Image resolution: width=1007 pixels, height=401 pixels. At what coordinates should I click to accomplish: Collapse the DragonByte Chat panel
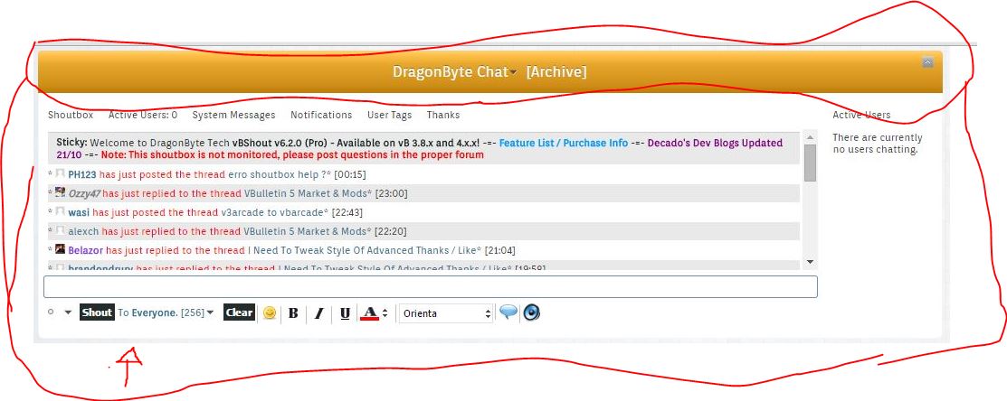coord(926,62)
